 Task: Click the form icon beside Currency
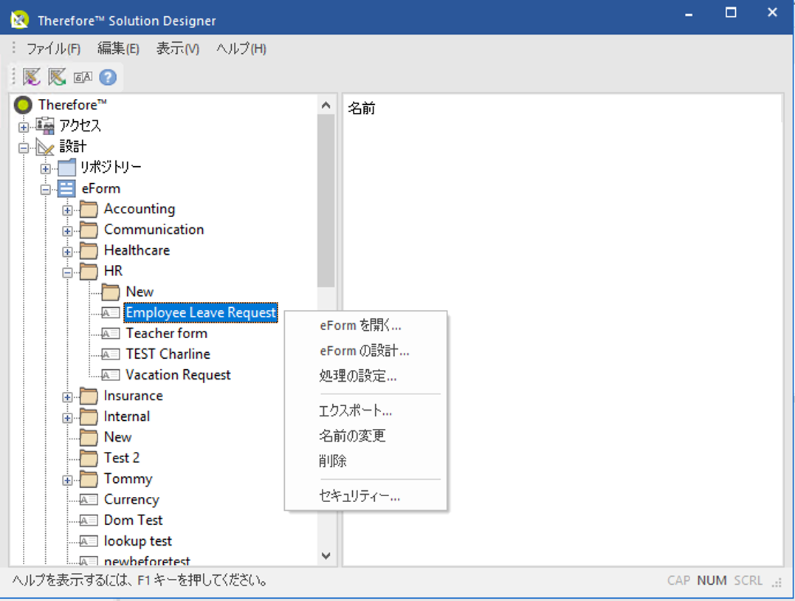[x=89, y=500]
